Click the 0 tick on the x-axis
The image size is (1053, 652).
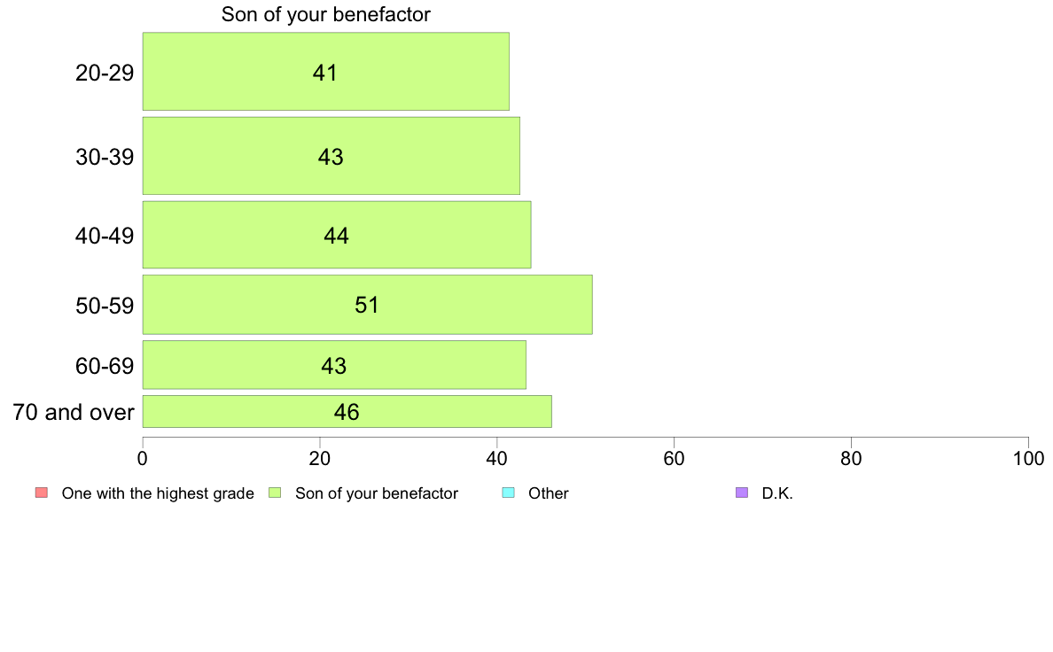tap(143, 459)
